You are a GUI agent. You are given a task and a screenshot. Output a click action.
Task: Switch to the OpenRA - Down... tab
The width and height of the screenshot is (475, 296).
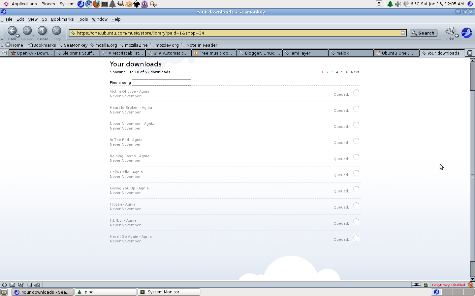point(31,53)
